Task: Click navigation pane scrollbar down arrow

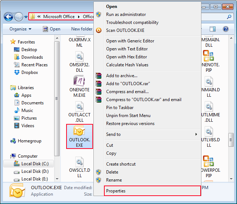Action: click(57, 179)
